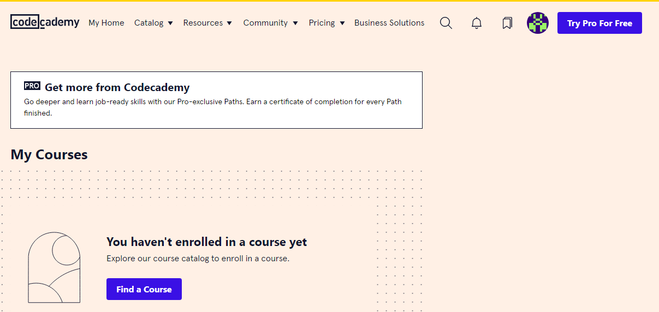Click the My Courses heading

coord(49,154)
